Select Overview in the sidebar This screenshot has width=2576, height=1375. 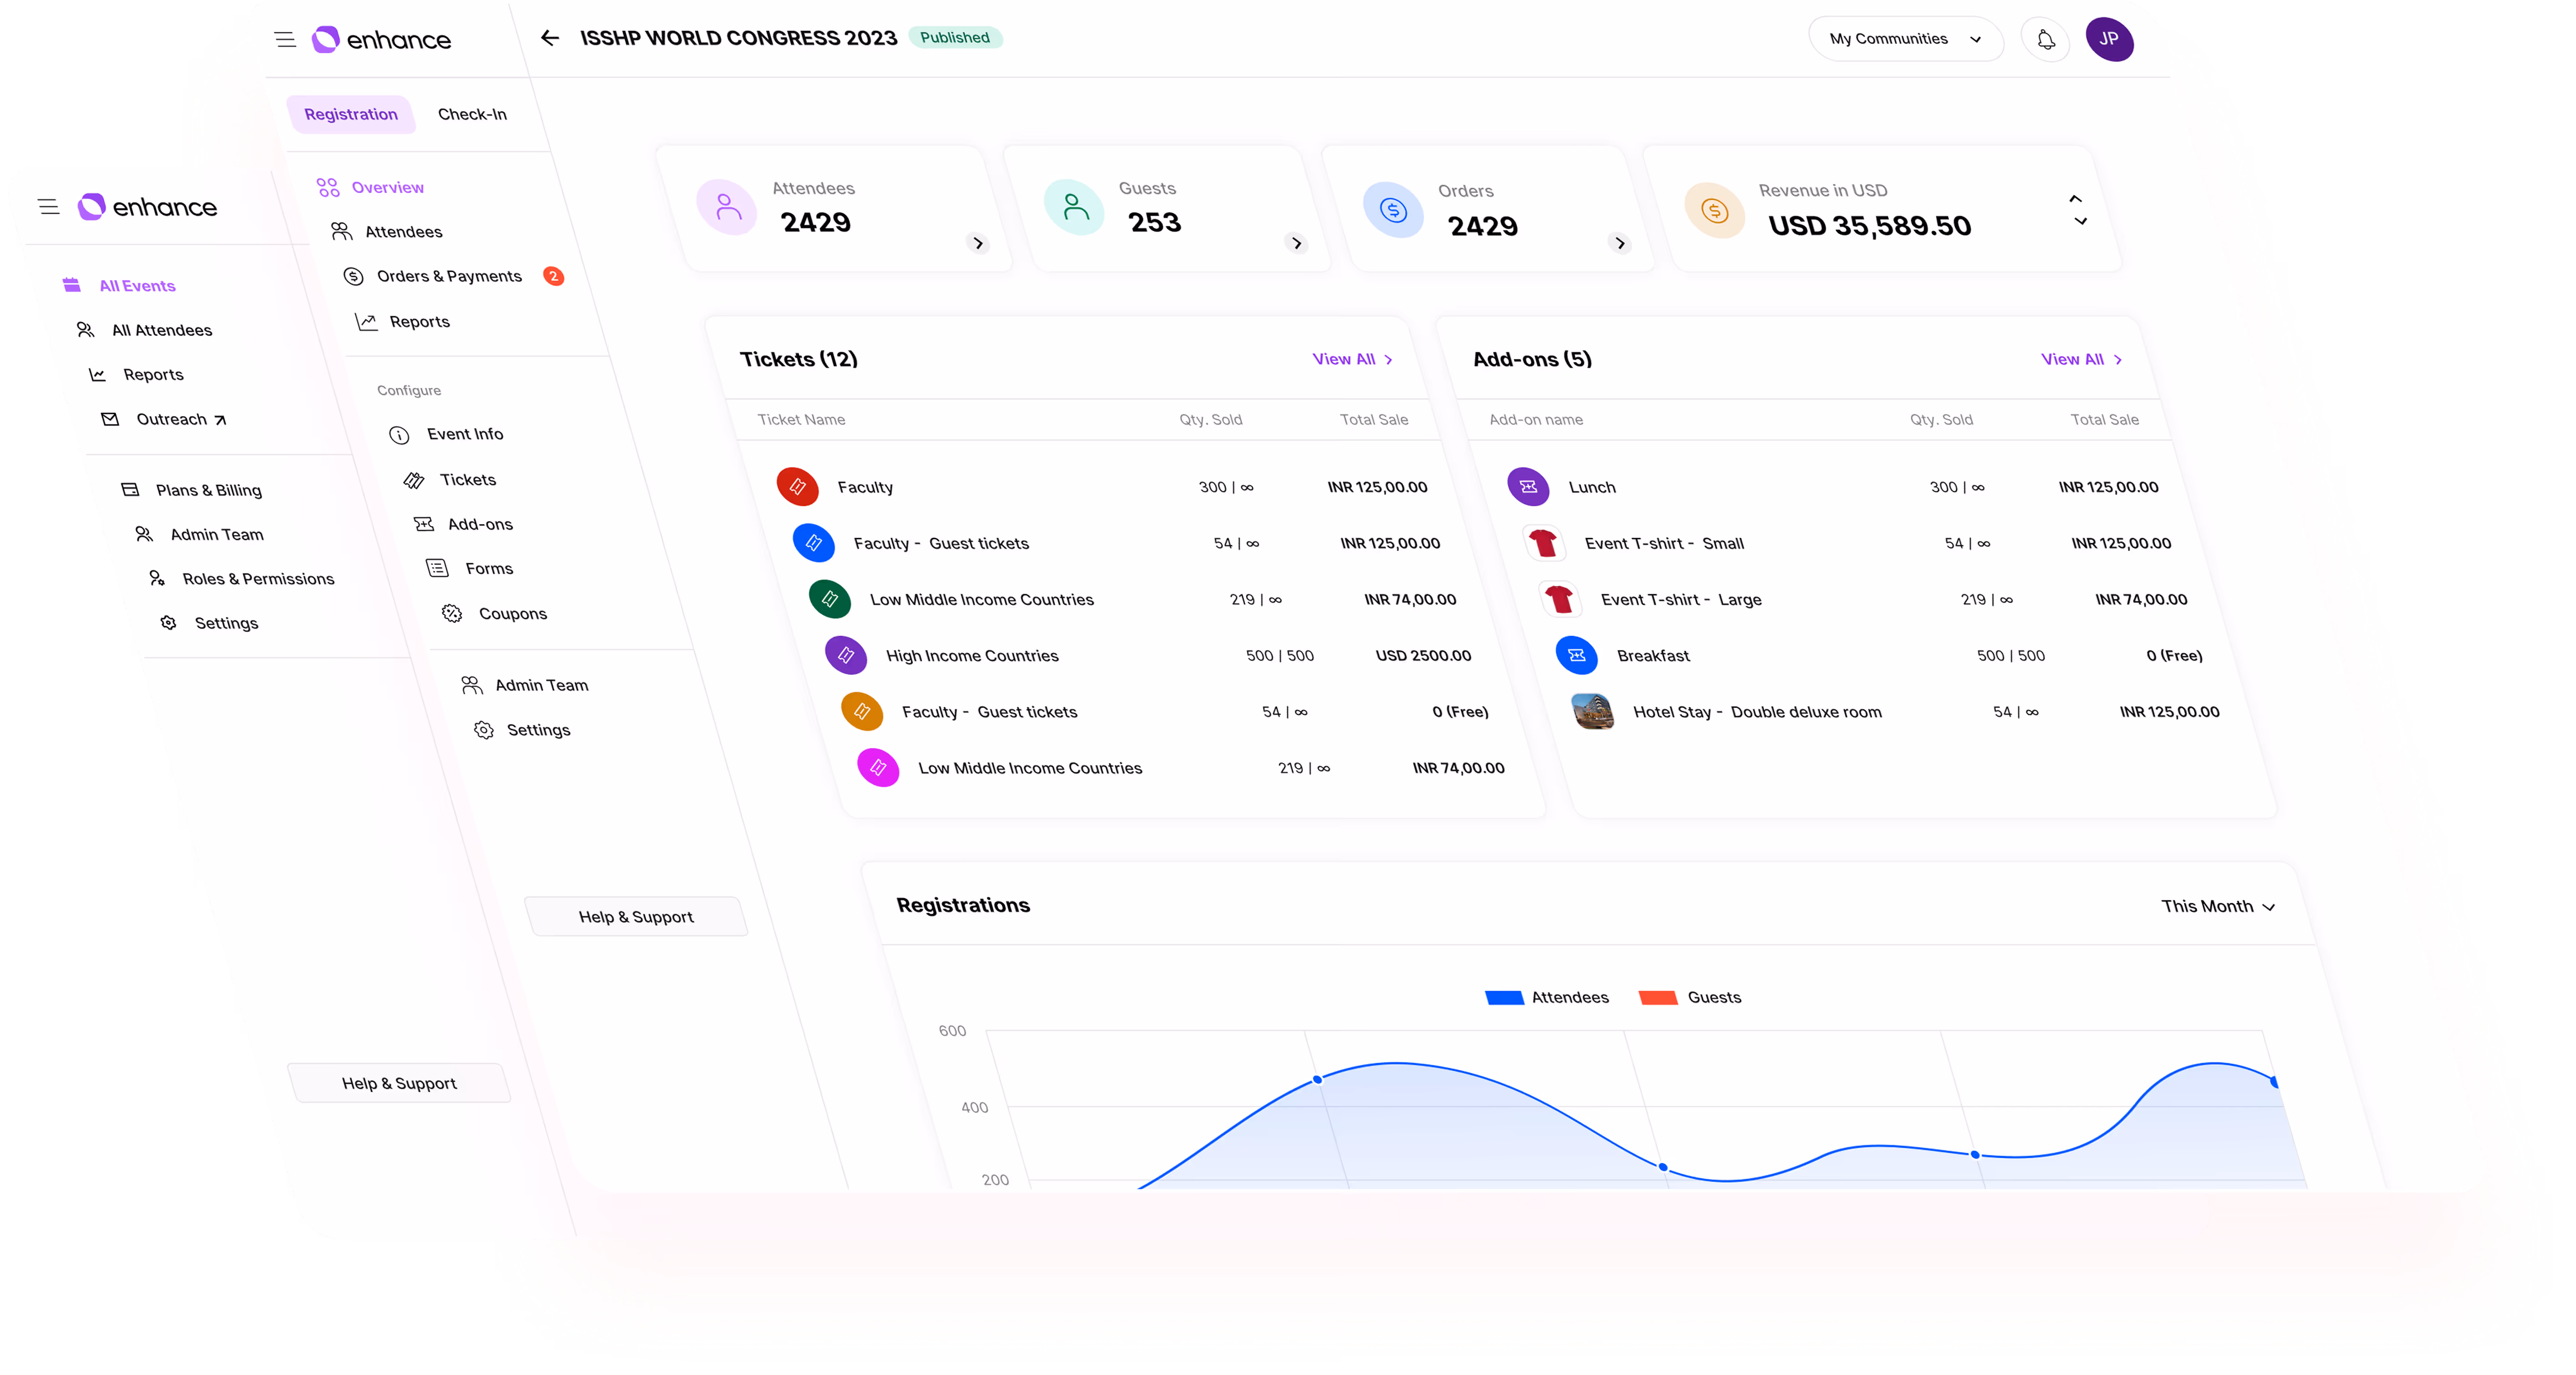click(x=370, y=187)
